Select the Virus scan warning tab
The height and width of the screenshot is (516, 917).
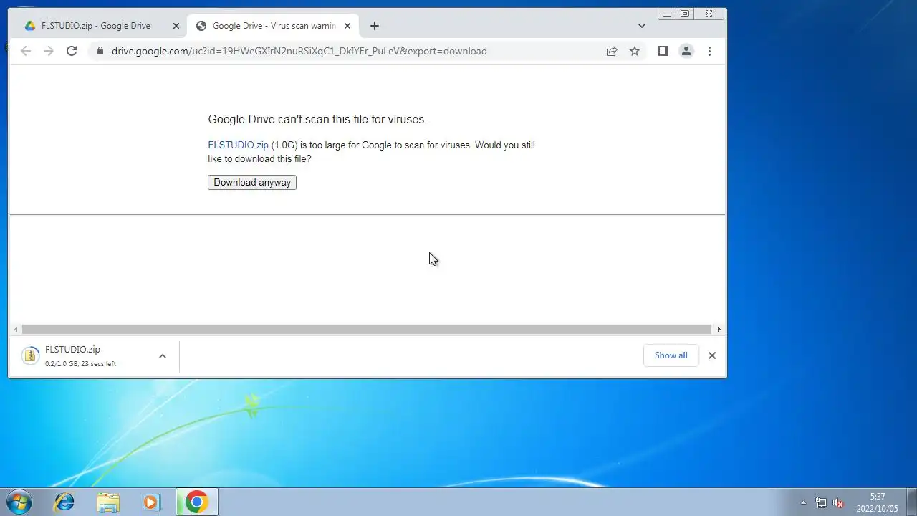pos(274,26)
